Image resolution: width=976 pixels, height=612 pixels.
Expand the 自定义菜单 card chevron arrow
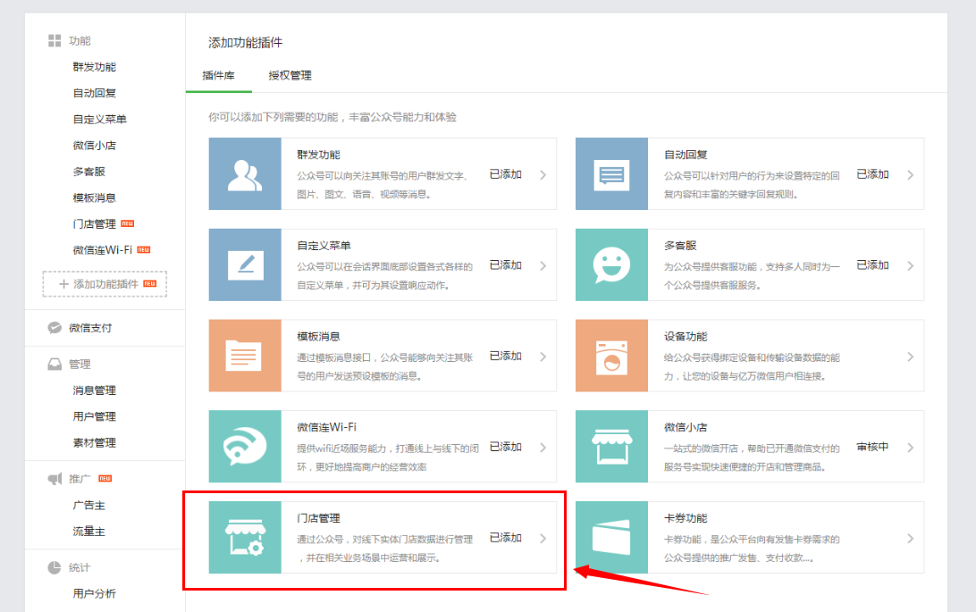(543, 265)
